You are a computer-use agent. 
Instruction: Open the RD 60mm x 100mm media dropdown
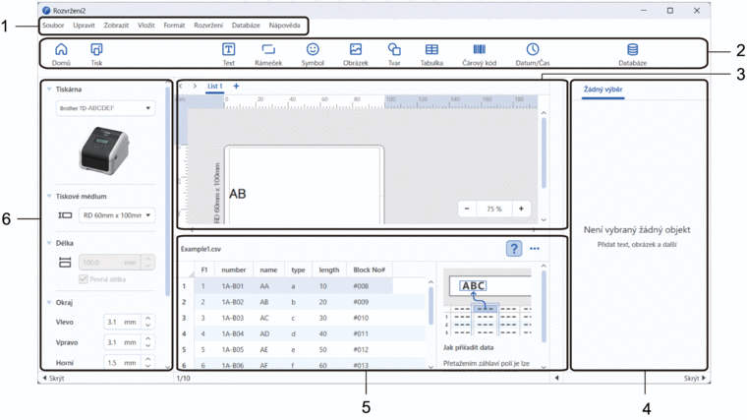(x=116, y=214)
